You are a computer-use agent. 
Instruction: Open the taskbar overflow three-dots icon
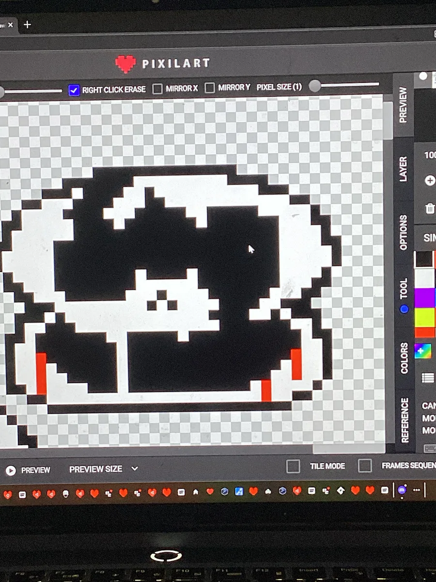click(417, 490)
